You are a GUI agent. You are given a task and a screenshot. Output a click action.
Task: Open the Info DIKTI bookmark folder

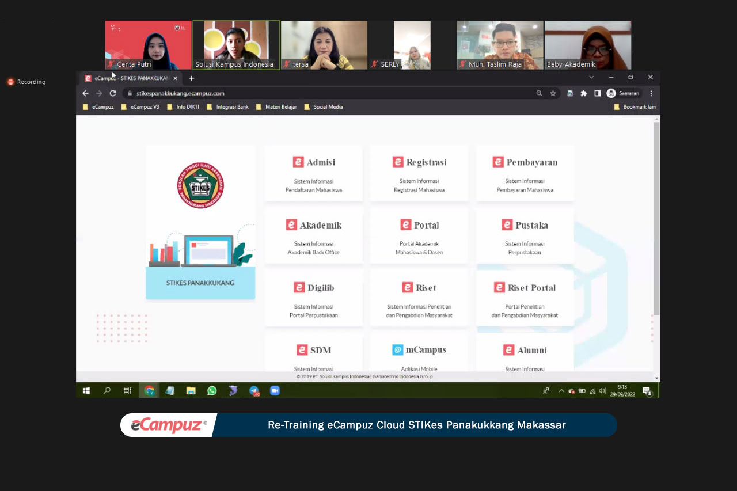click(x=184, y=107)
